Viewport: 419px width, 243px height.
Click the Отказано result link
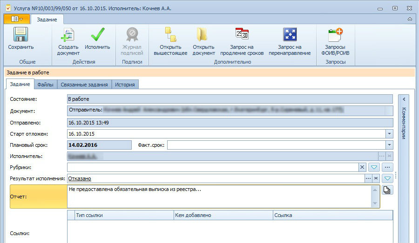pos(80,178)
